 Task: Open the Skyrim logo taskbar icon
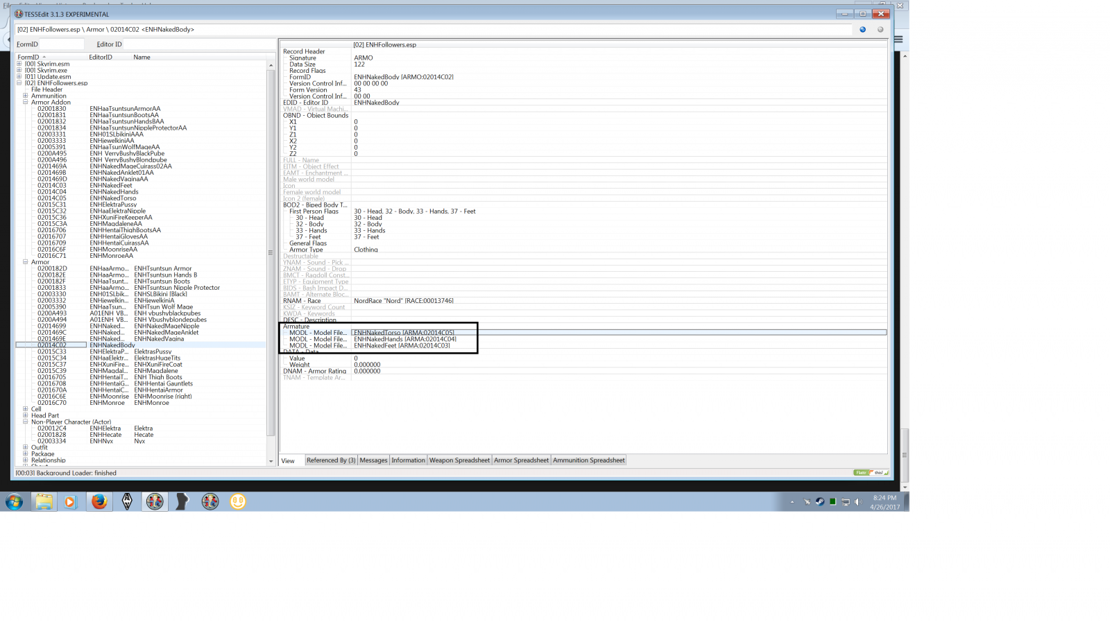[127, 501]
